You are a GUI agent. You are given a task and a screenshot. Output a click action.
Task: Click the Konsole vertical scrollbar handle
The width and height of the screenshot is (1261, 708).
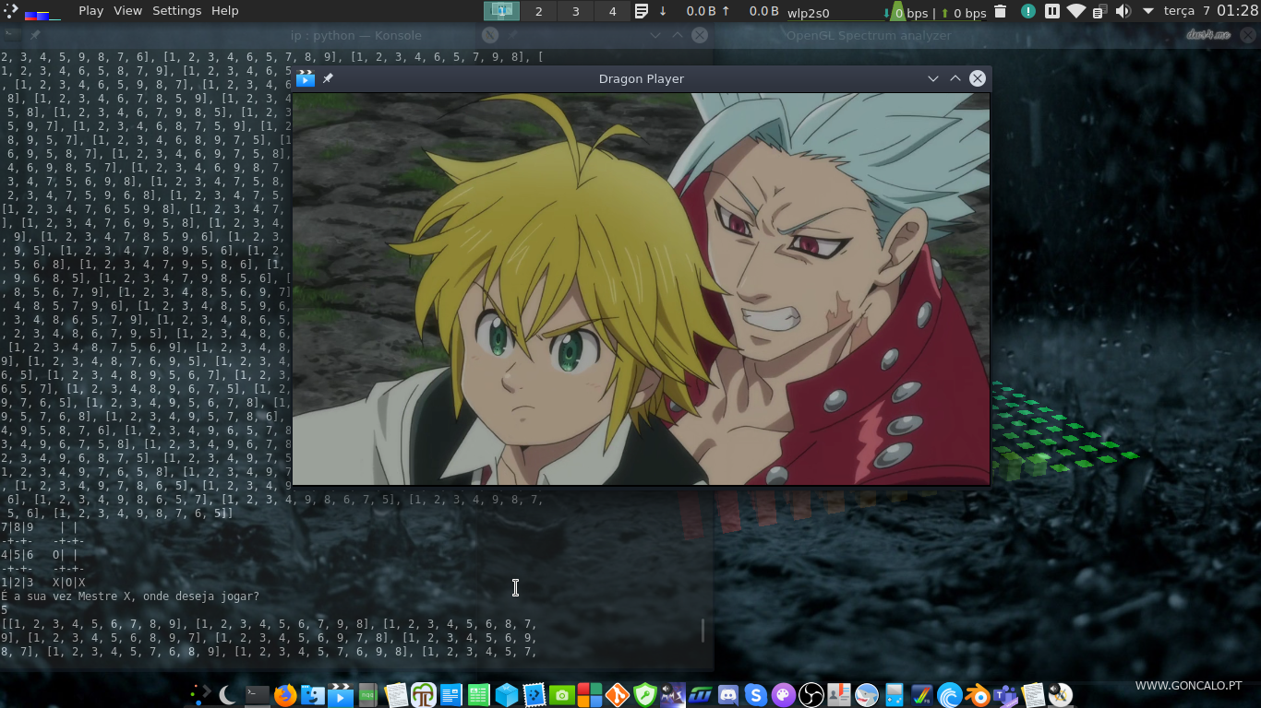[x=703, y=630]
